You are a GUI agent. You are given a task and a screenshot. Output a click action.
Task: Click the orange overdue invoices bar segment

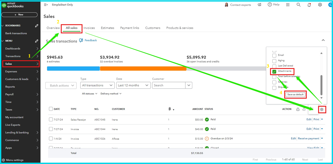(x=143, y=69)
